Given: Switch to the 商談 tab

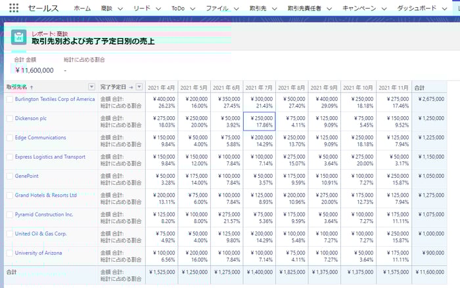Looking at the screenshot, I should click(106, 9).
